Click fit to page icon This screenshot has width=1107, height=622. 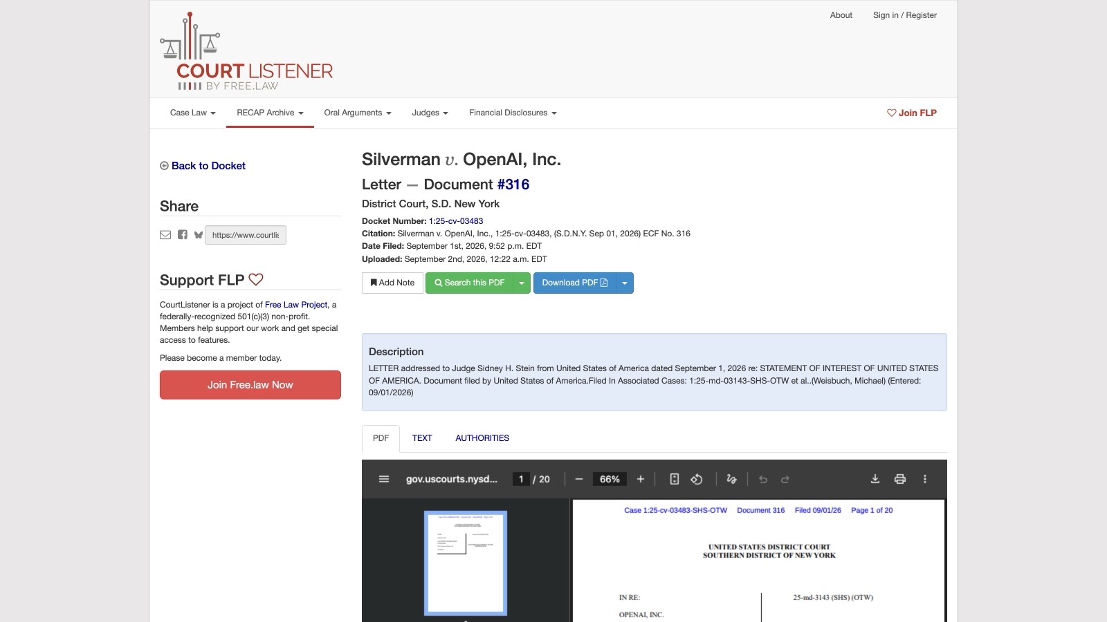pos(675,479)
